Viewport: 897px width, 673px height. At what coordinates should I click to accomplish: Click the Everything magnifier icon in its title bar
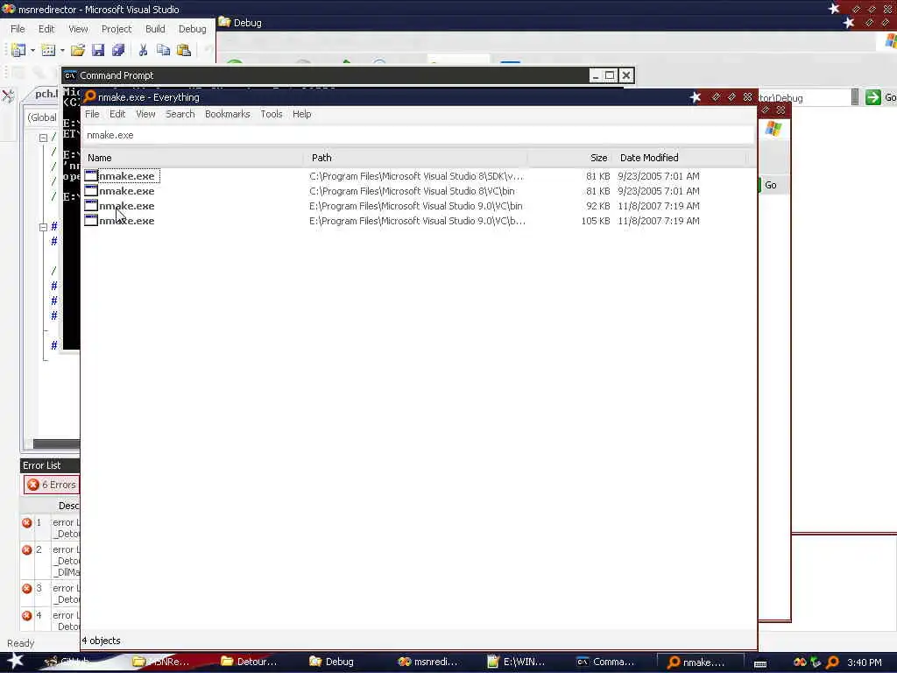tap(90, 96)
